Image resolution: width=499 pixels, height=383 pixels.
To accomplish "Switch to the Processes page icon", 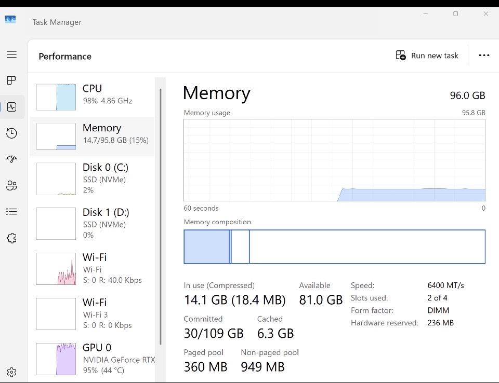I will pyautogui.click(x=11, y=80).
